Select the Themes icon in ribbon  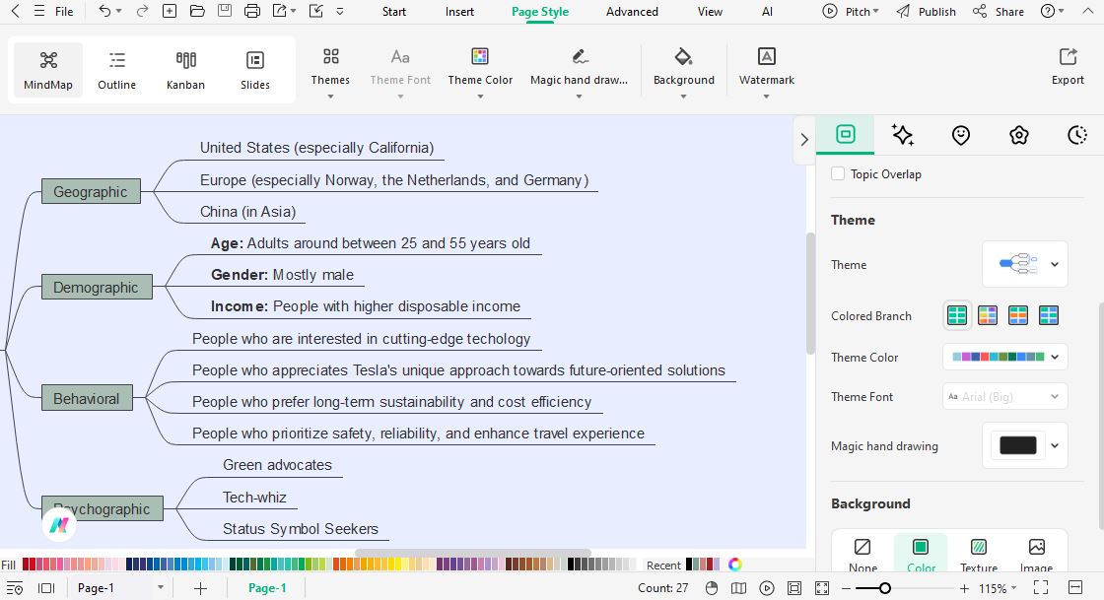pyautogui.click(x=330, y=56)
